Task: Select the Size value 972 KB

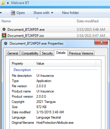Action: (x=41, y=107)
